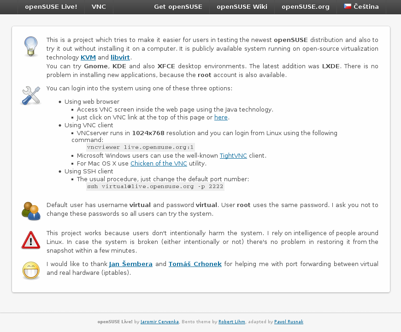
Task: Click the 'Using web browser' list item
Action: click(x=92, y=102)
